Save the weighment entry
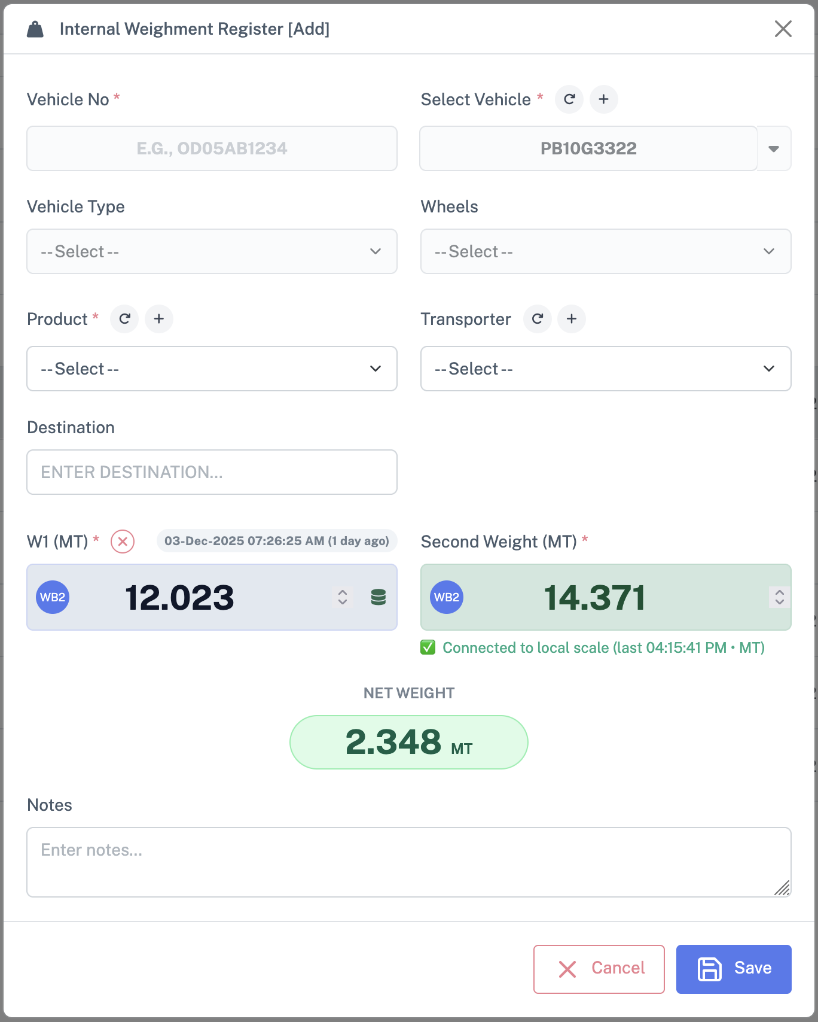This screenshot has width=818, height=1022. click(x=734, y=969)
